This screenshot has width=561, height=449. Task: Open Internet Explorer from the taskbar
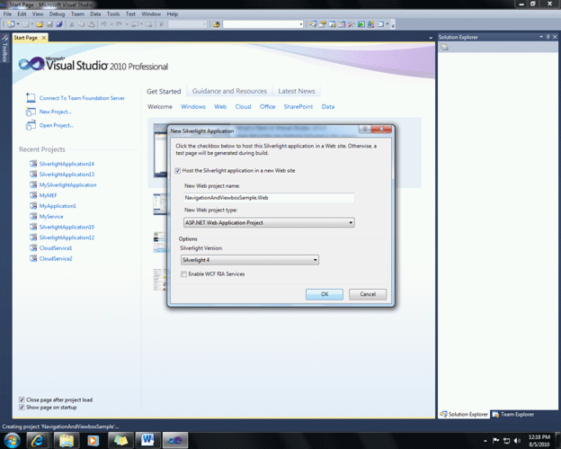(x=37, y=440)
